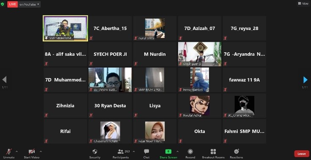
Task: Expand share options arrow beside Share Screen
Action: click(177, 152)
